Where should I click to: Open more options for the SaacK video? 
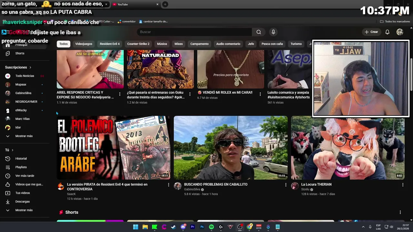[168, 185]
